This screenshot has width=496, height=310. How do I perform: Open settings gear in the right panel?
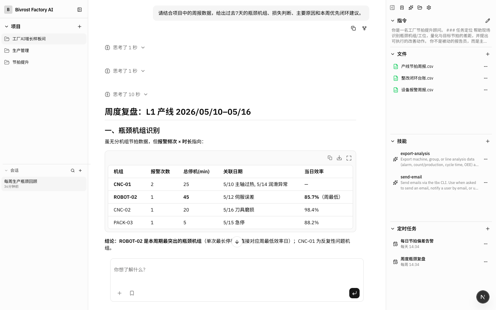click(x=429, y=8)
